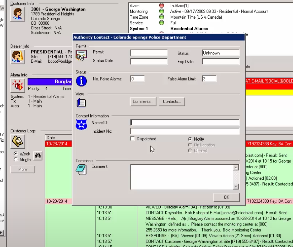
Task: Open Comments from the View section
Action: point(143,102)
